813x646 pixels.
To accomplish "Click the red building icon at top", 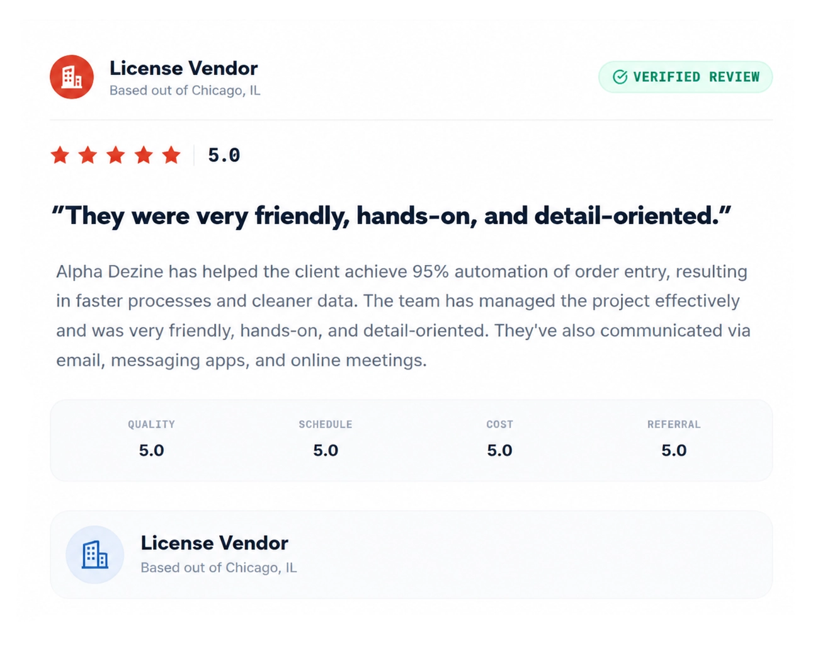I will 72,77.
